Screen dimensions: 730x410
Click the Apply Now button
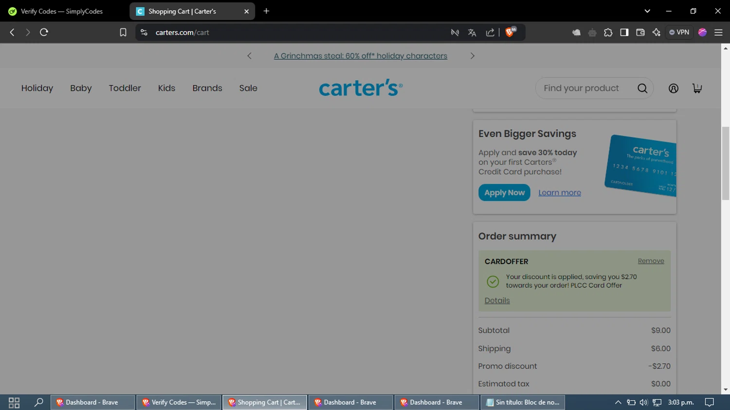point(504,193)
